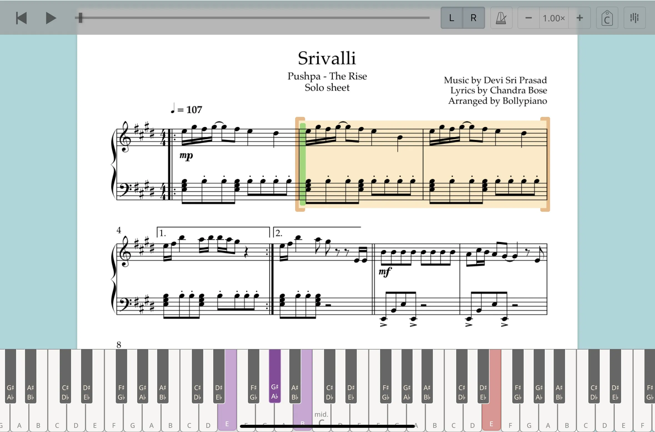Click the right loop bracket handle
655x432 pixels.
pyautogui.click(x=546, y=164)
